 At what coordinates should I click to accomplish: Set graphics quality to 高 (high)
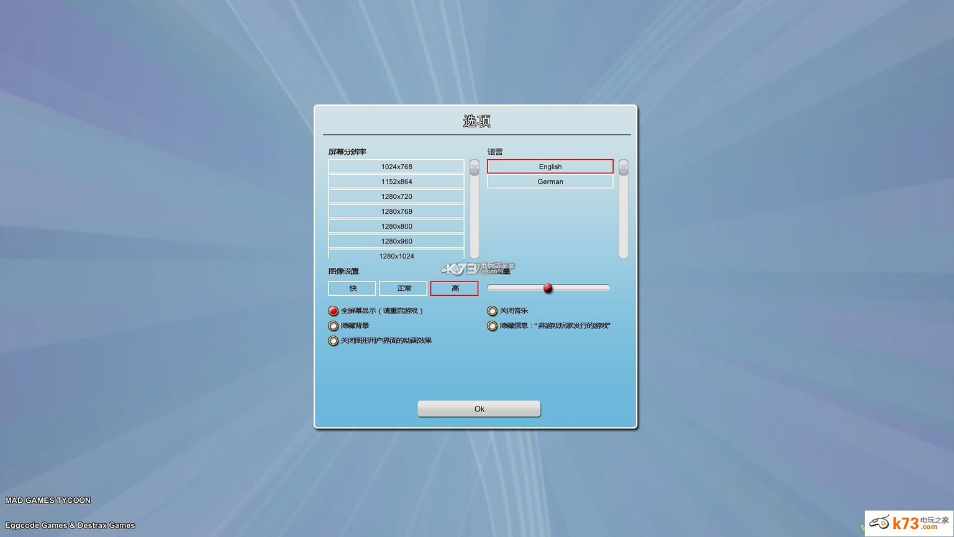(x=454, y=288)
